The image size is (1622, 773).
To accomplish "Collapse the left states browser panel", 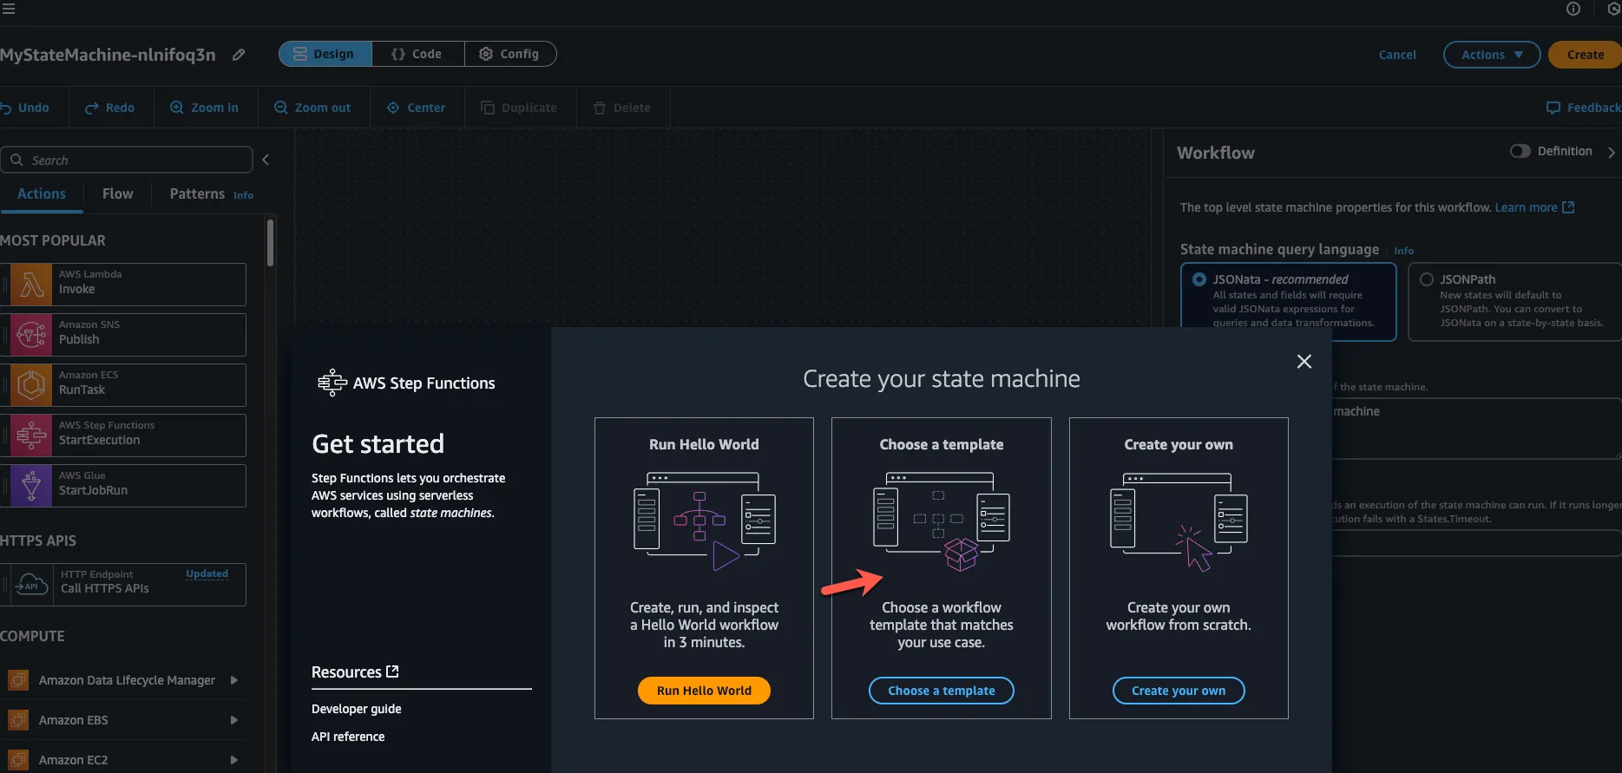I will pyautogui.click(x=266, y=160).
